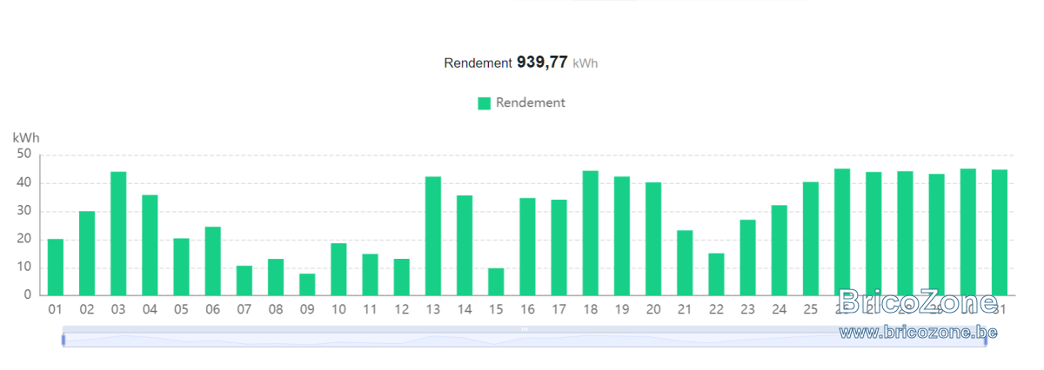Screen dimensions: 1044x370
Task: Click the bar for day 09
Action: [x=307, y=285]
